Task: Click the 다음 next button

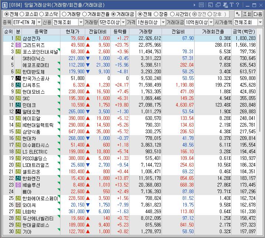Action: (258, 14)
